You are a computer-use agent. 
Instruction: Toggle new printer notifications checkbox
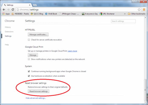(x=29, y=59)
